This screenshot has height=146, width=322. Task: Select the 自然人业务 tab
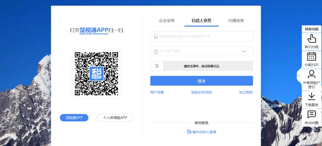click(x=201, y=21)
